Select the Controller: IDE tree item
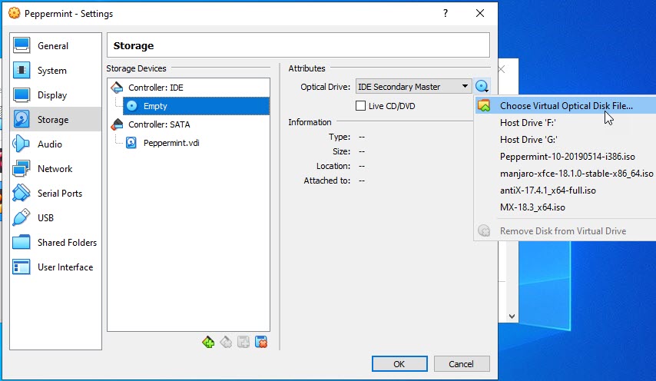 (156, 88)
